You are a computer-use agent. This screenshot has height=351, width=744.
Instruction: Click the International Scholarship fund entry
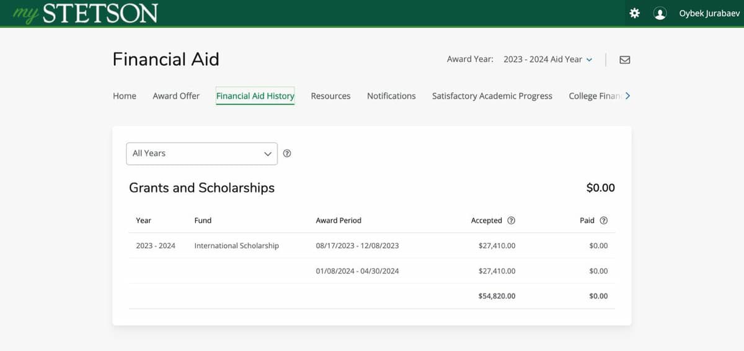point(236,246)
